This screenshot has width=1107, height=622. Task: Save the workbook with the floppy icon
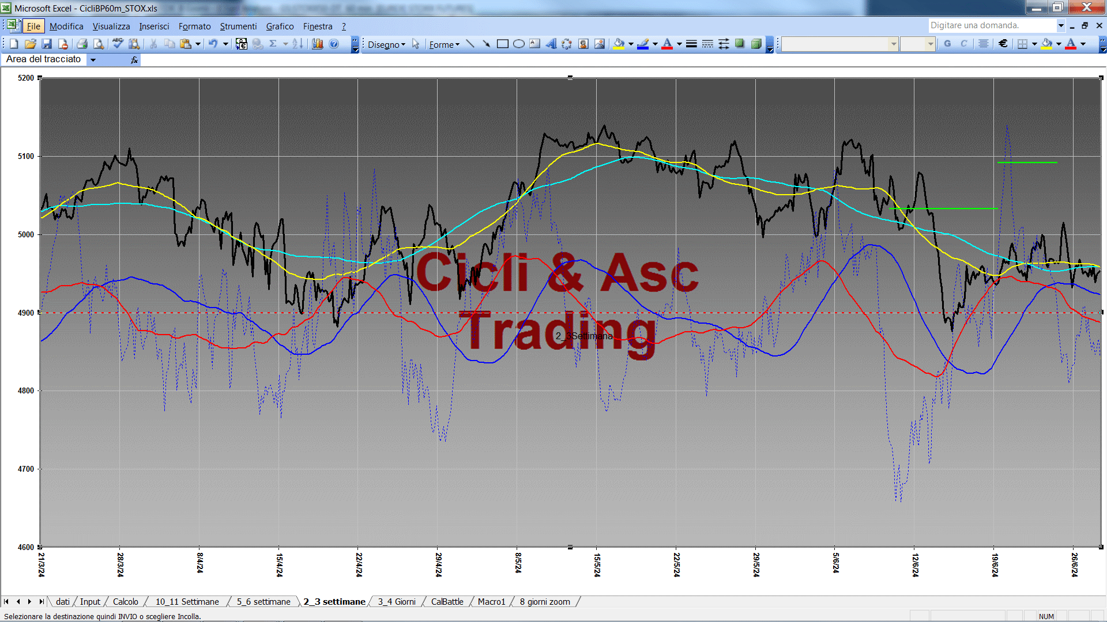pyautogui.click(x=47, y=44)
